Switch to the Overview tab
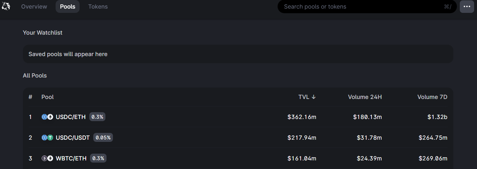Image resolution: width=477 pixels, height=169 pixels. coord(34,7)
